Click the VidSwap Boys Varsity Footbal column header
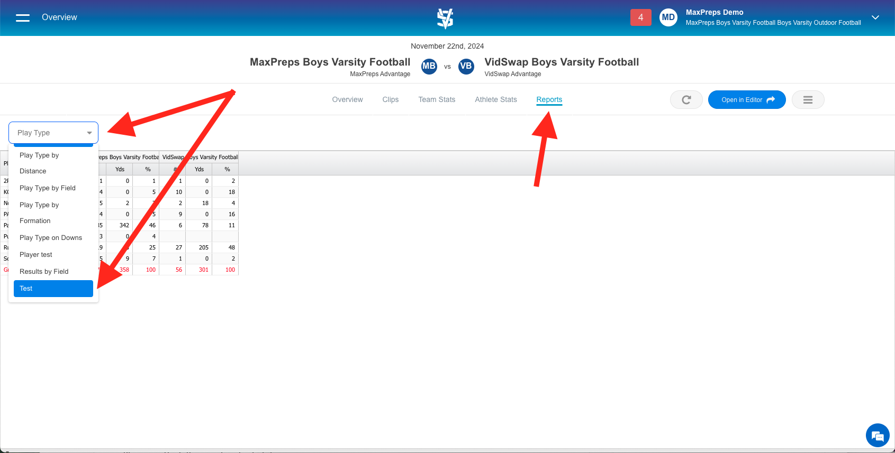Image resolution: width=895 pixels, height=453 pixels. click(x=199, y=157)
